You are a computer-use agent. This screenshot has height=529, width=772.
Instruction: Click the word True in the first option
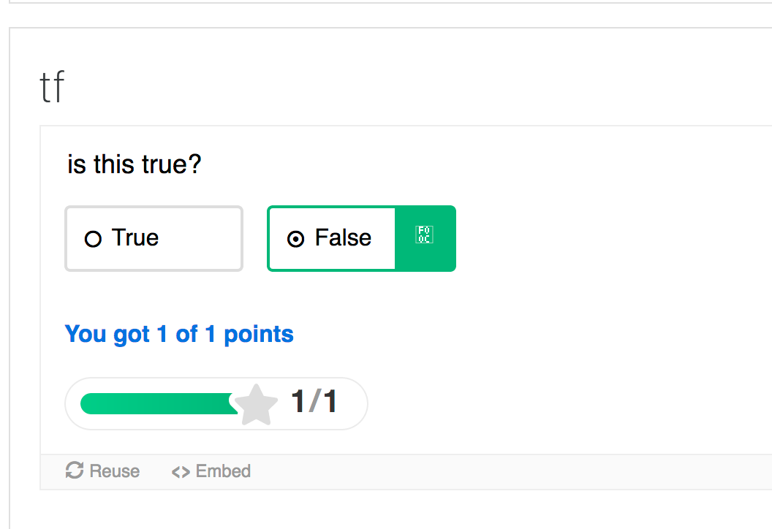(x=135, y=237)
